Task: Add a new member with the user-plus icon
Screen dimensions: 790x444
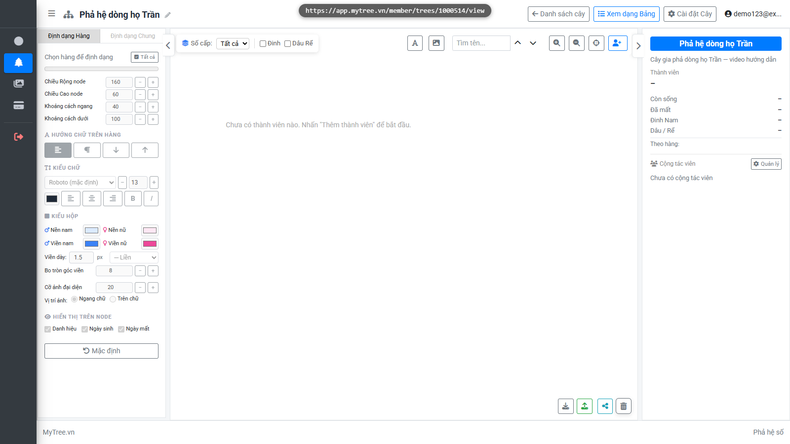Action: click(x=618, y=43)
